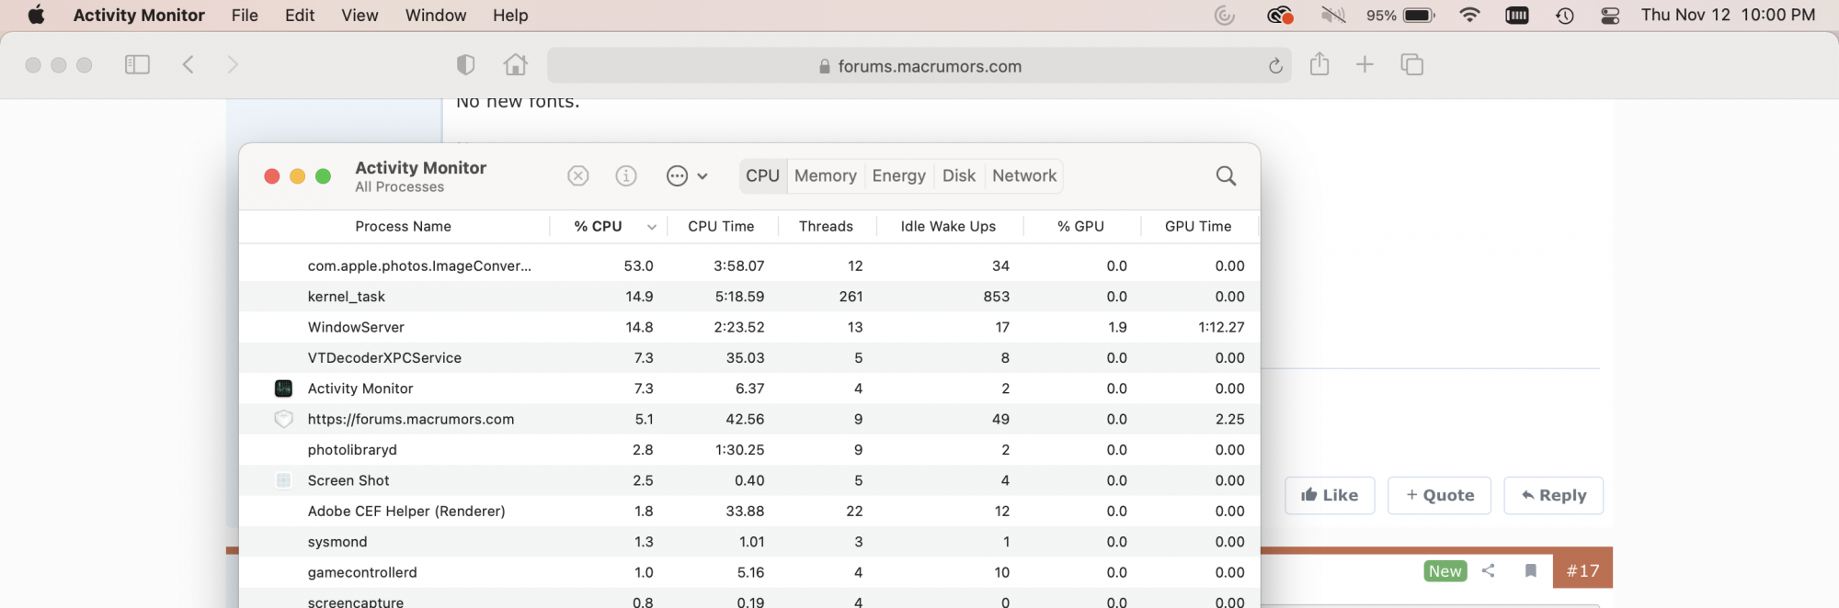Open the memory-chip menu bar icon
1839x608 pixels.
[1517, 15]
